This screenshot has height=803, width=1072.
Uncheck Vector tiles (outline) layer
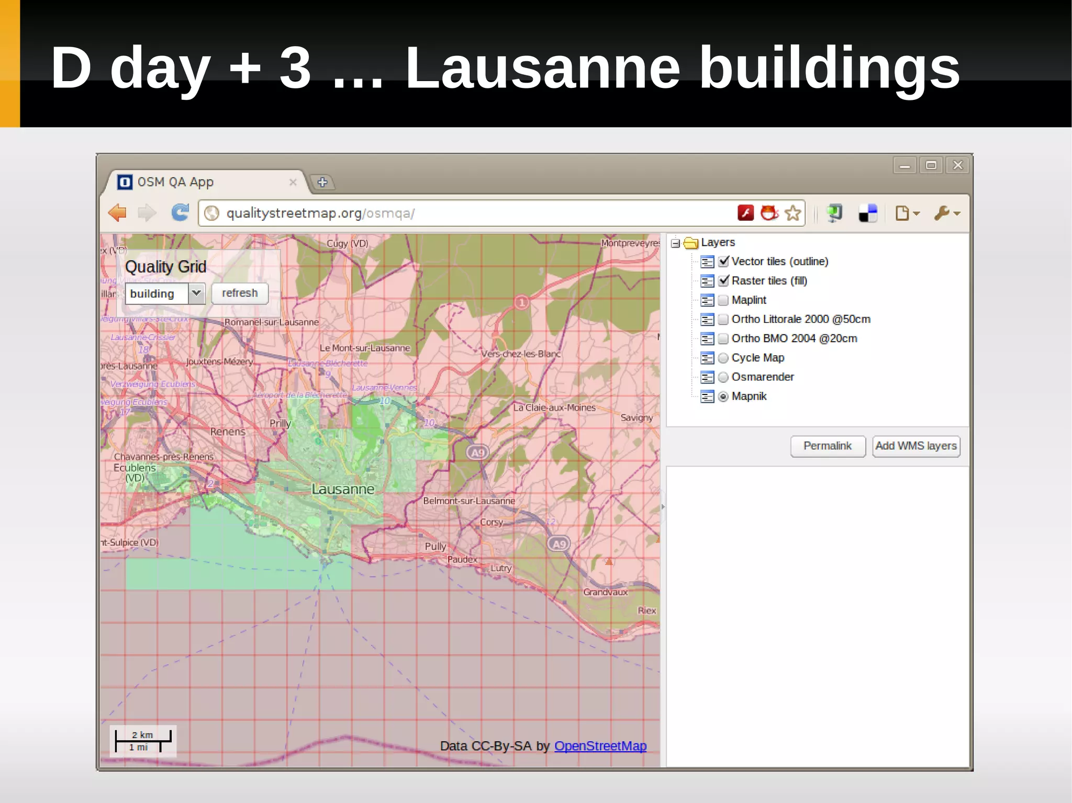point(723,261)
